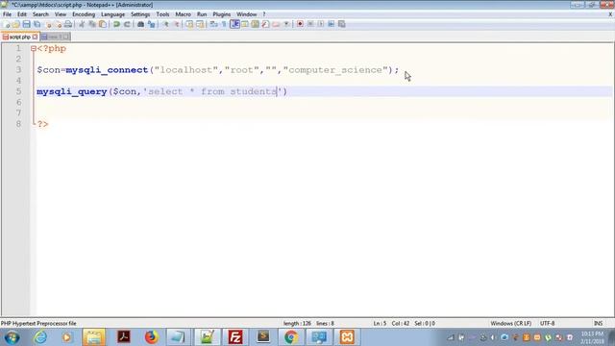Collapse the <?php fold marker
This screenshot has height=346, width=615.
point(34,49)
